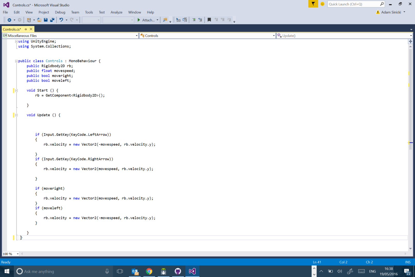Screen dimensions: 415x277
Task: Expand the Update() member dropdown
Action: pos(411,36)
